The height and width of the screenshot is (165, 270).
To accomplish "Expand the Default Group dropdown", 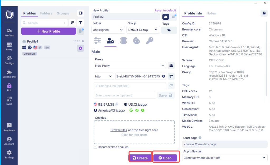I will [x=143, y=30].
